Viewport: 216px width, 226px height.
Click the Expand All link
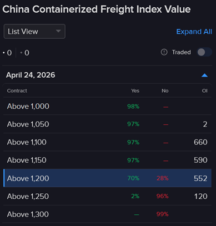click(194, 32)
